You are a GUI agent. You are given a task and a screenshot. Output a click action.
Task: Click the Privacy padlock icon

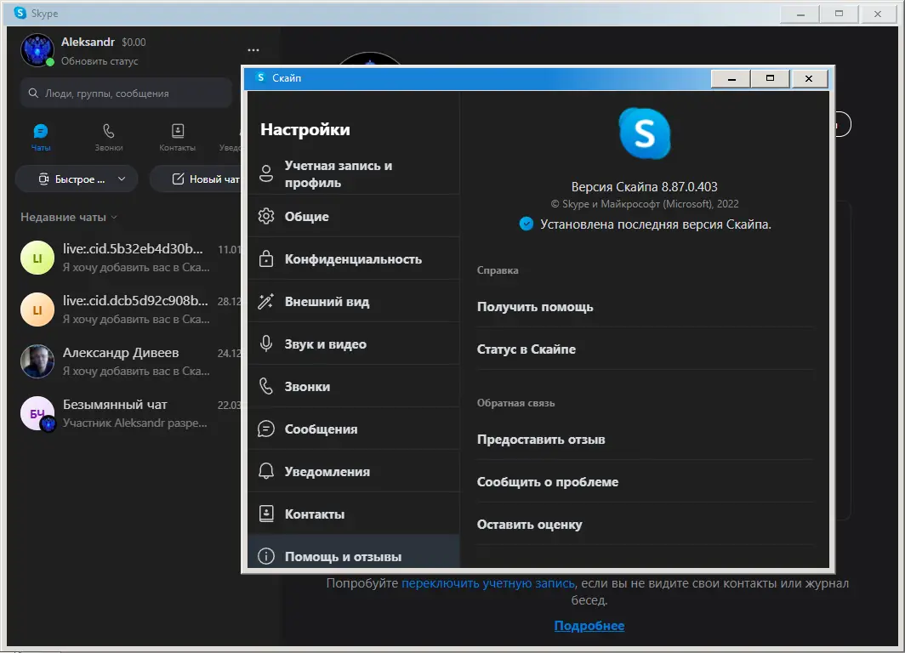pos(266,258)
